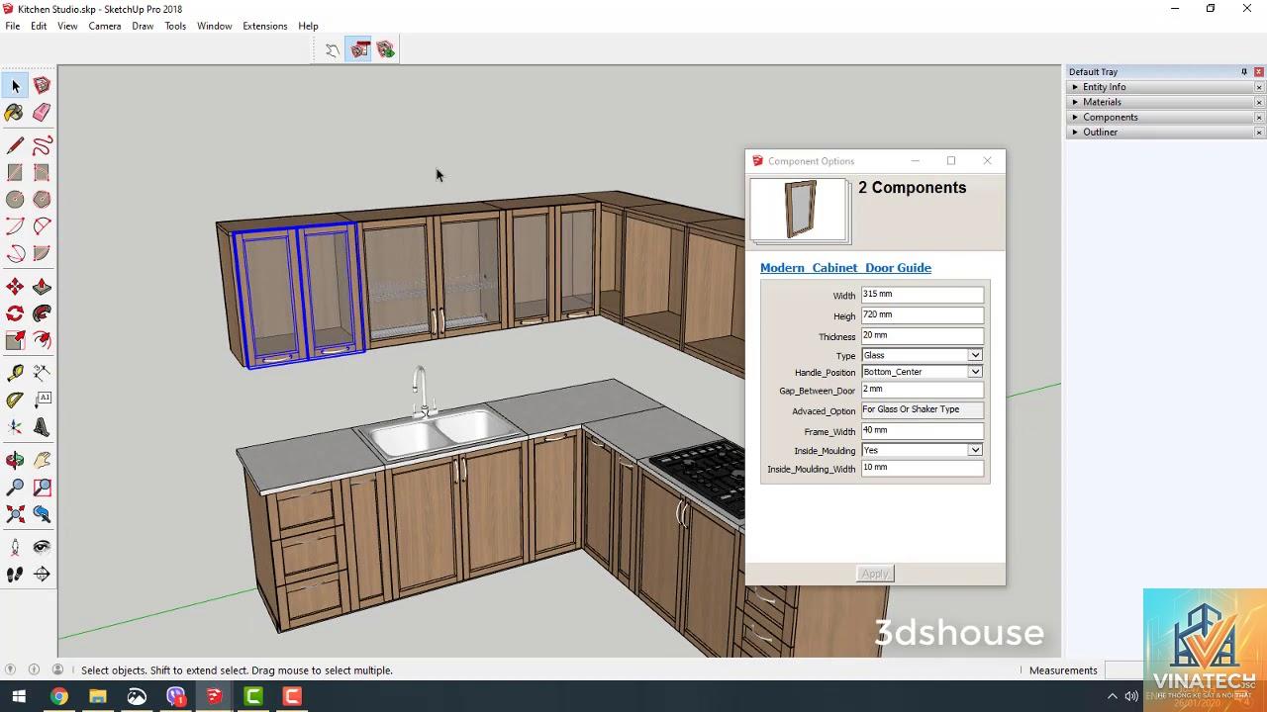Click the Gap_Between_Door field
Image resolution: width=1267 pixels, height=712 pixels.
[x=923, y=390]
